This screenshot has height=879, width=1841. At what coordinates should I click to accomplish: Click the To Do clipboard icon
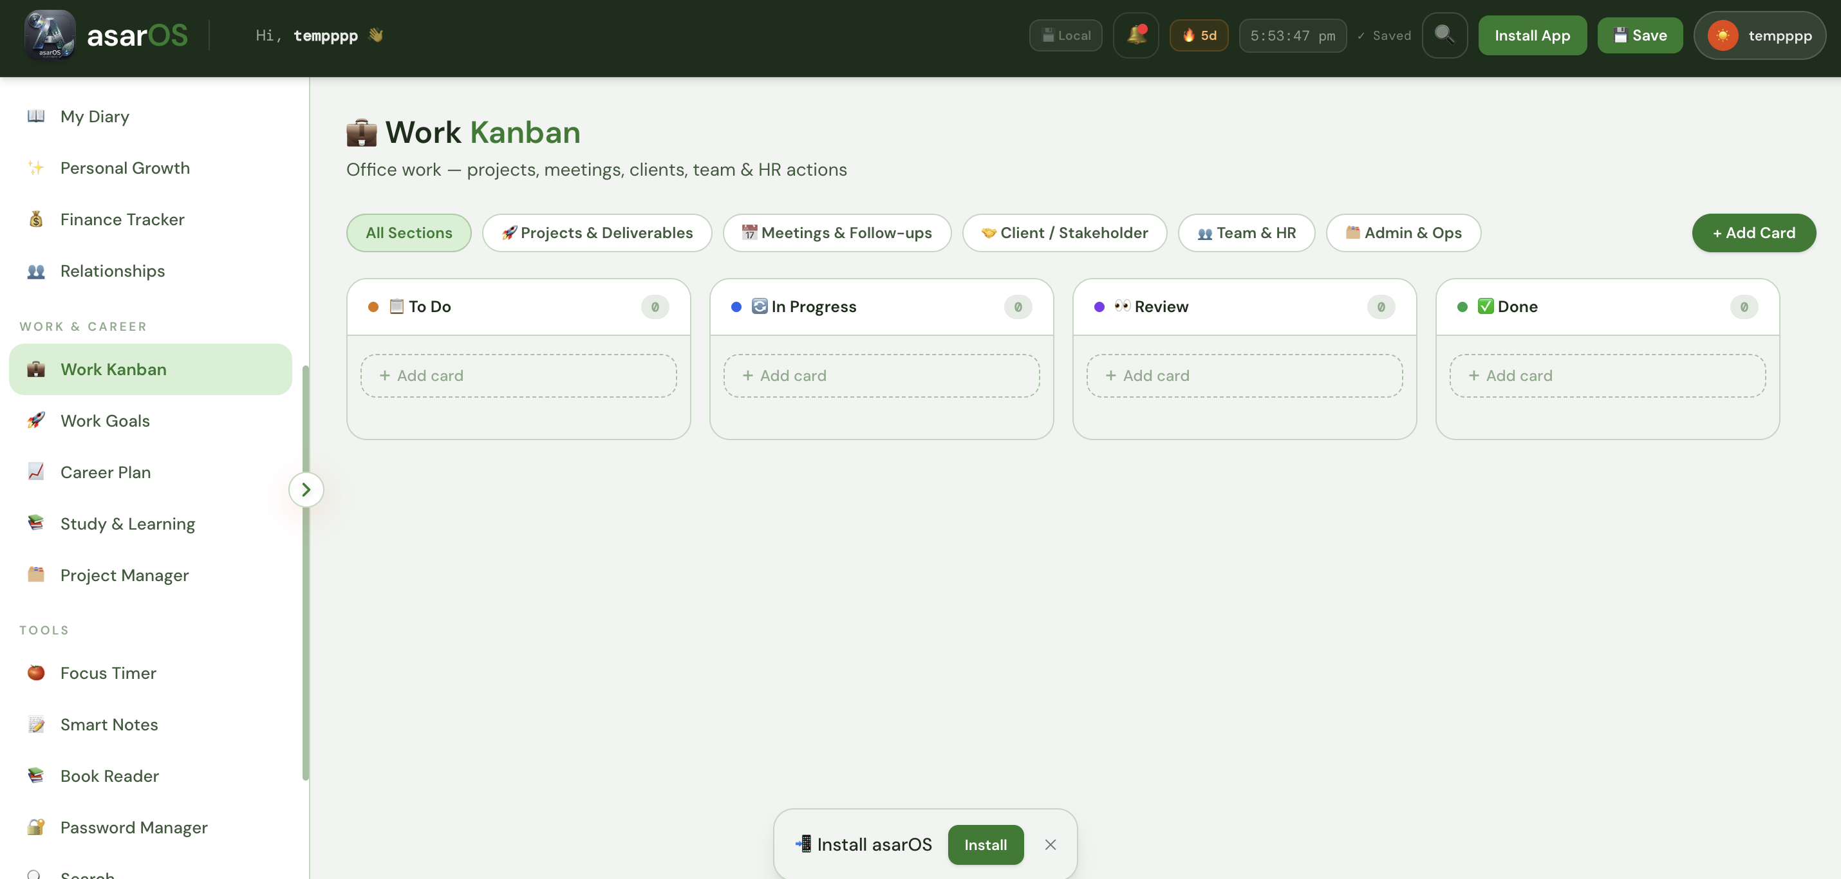(x=397, y=306)
